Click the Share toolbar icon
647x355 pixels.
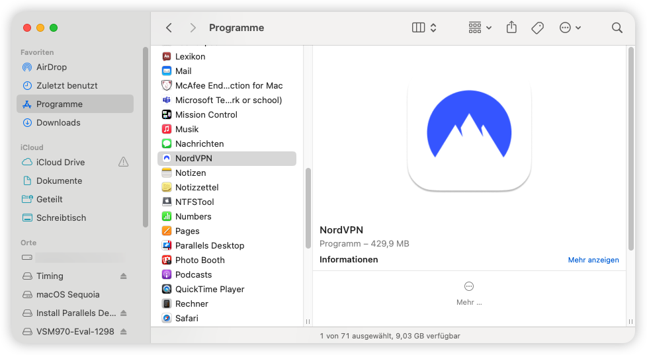pyautogui.click(x=511, y=27)
